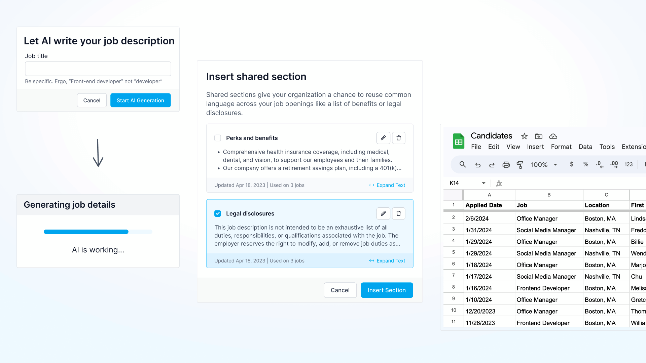Select the paint format roller icon
The image size is (646, 363).
pyautogui.click(x=520, y=165)
